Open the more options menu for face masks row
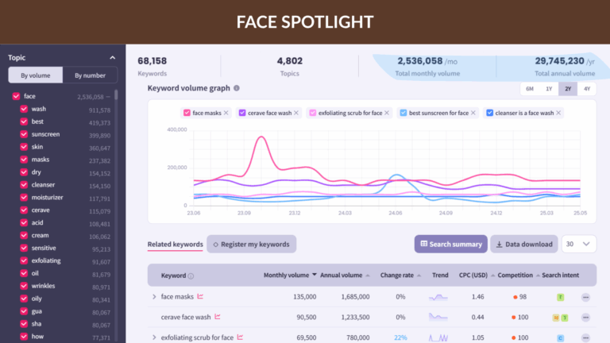 tap(585, 297)
